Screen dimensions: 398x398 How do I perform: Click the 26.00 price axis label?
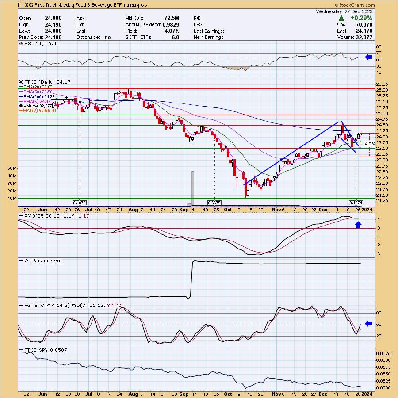(382, 90)
